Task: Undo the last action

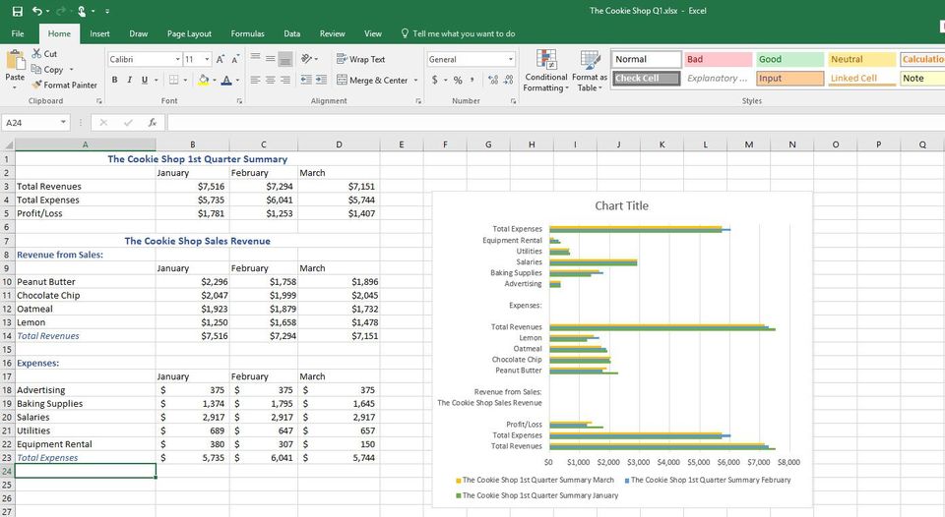Action: pos(37,11)
